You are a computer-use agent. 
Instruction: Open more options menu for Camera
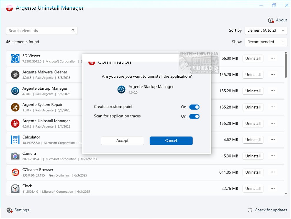(272, 156)
